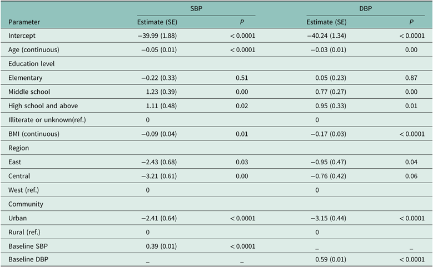433x267 pixels.
Task: Select the BMI (continuous) row label
Action: (34, 133)
